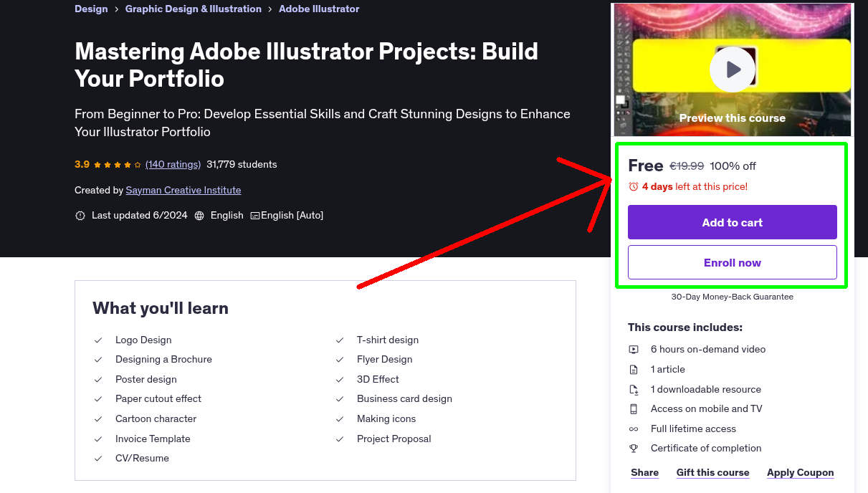Click the Enroll now button
This screenshot has height=493, width=868.
[732, 262]
